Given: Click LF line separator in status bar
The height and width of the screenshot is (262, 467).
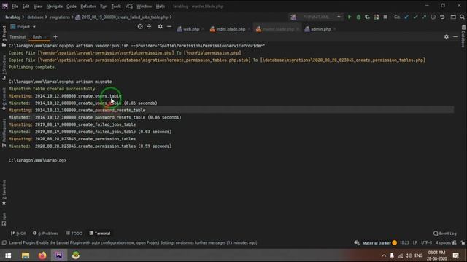Looking at the screenshot, I should pyautogui.click(x=414, y=242).
